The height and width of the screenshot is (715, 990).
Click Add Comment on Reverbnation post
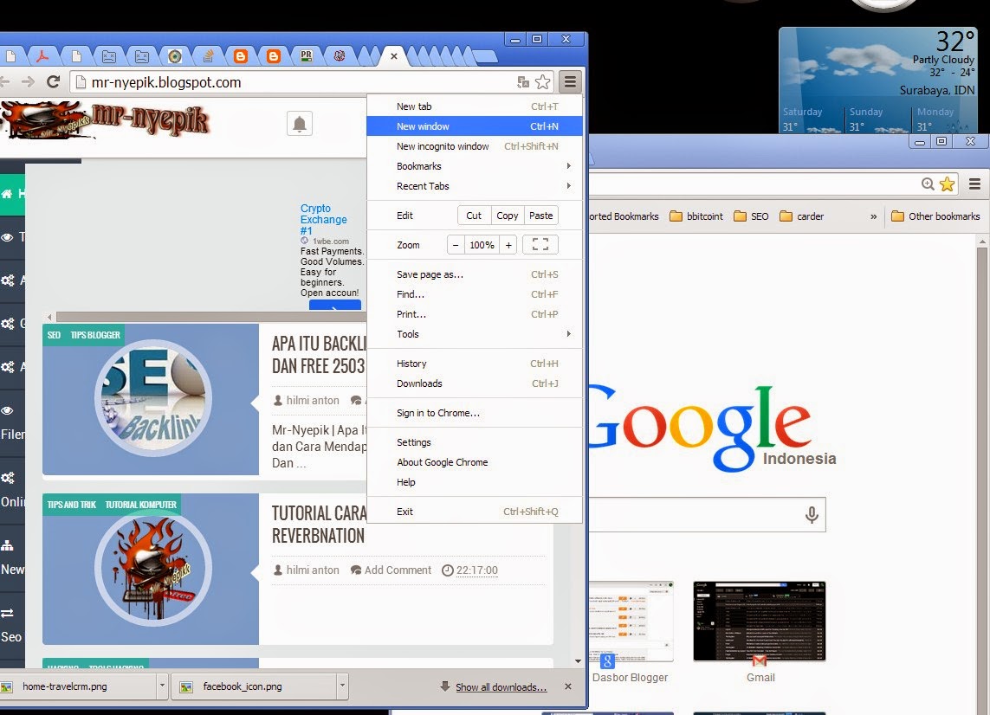pos(398,570)
